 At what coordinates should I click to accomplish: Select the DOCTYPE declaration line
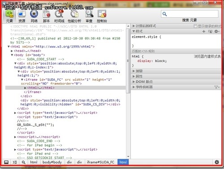67,30
